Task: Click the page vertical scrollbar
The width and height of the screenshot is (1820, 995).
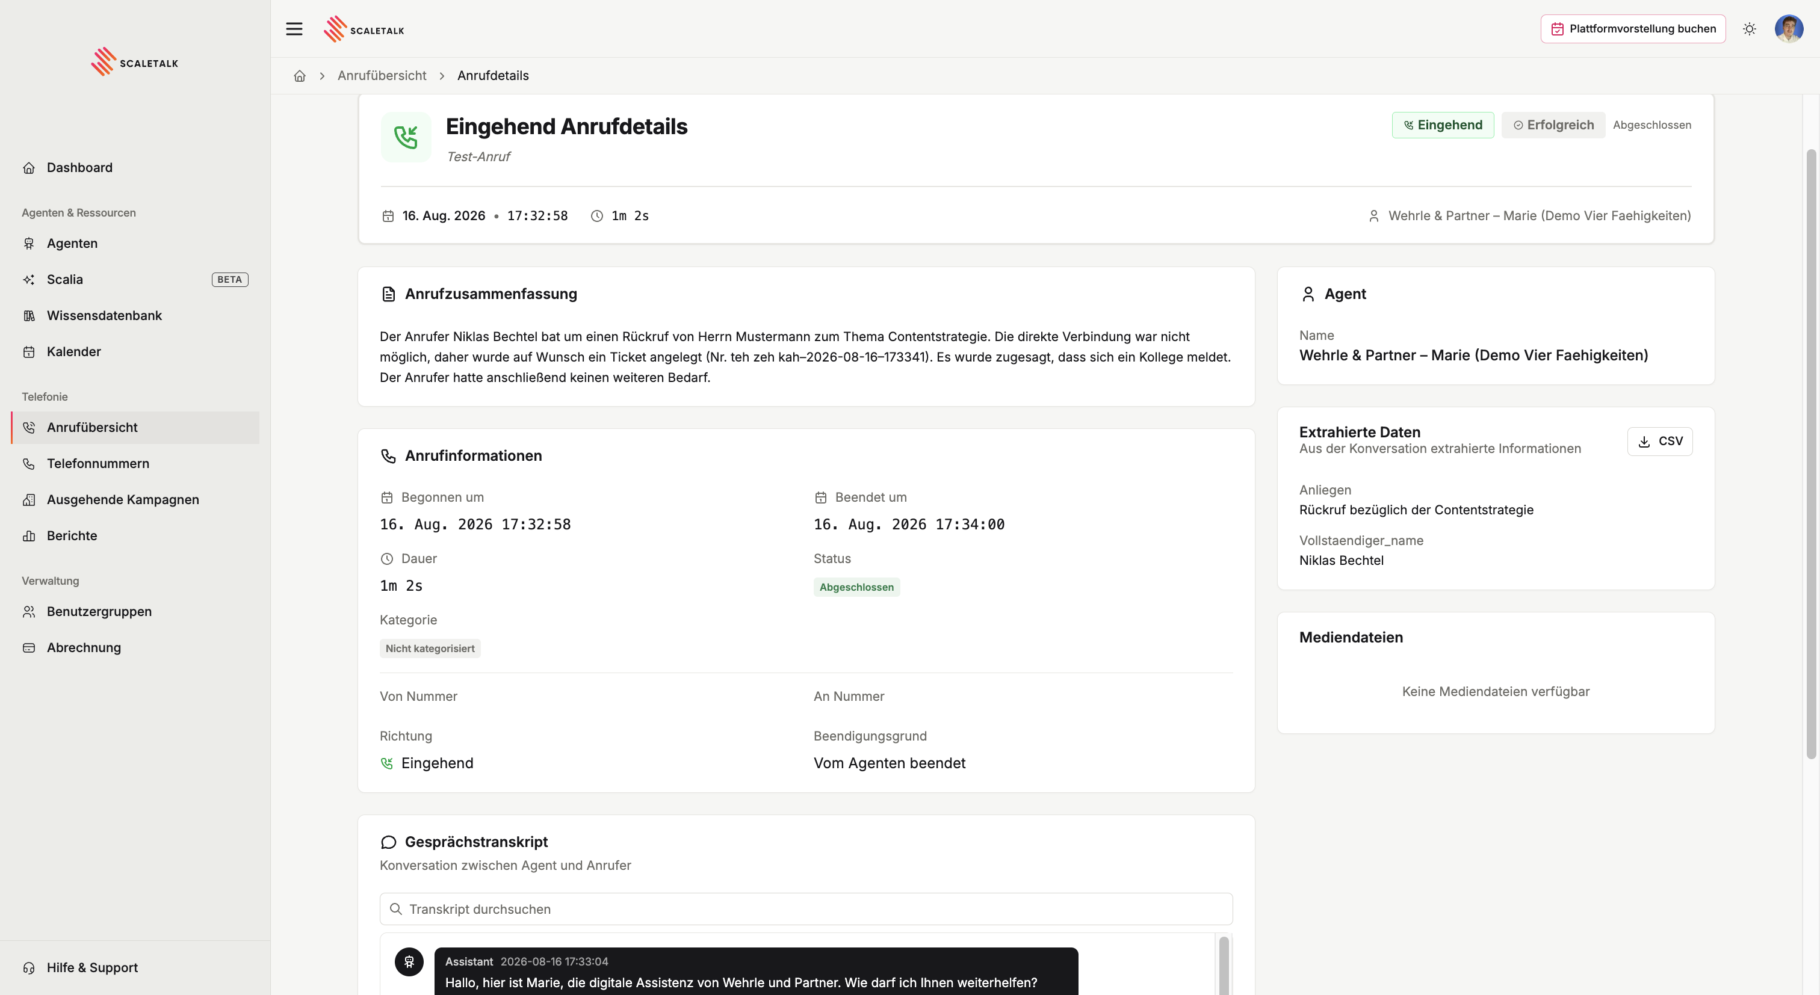Action: [x=1810, y=454]
